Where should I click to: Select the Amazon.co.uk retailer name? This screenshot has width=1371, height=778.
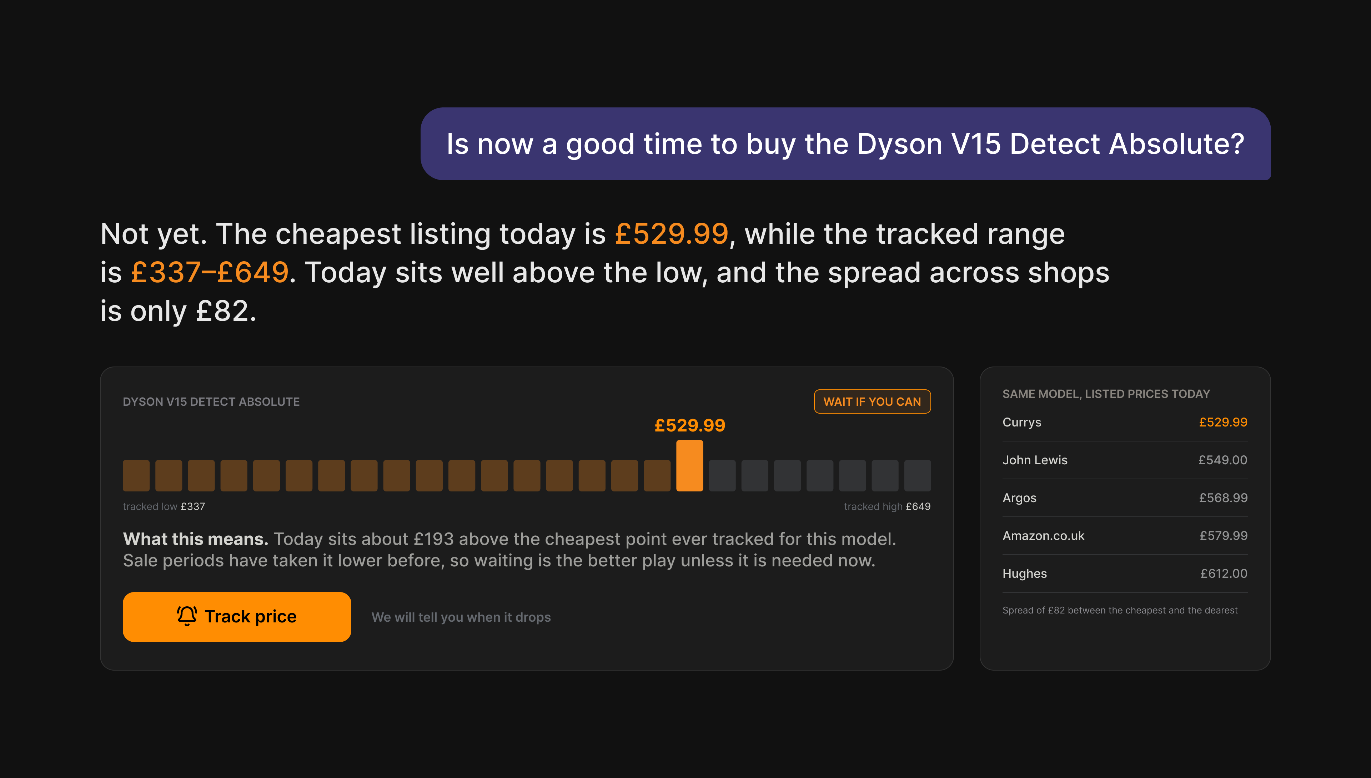tap(1043, 536)
